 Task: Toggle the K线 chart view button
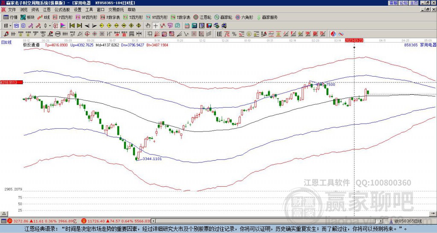point(44,17)
